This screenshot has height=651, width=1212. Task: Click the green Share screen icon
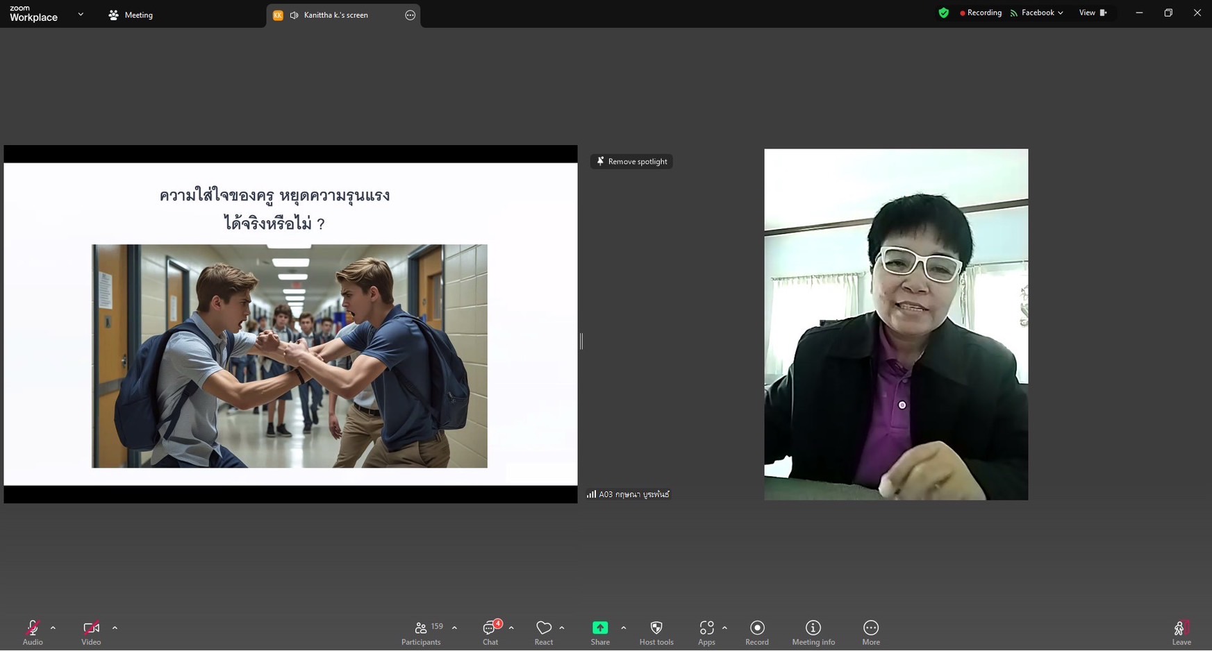(600, 628)
